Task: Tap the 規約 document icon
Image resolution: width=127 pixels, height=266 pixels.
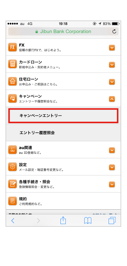Action: (13, 201)
